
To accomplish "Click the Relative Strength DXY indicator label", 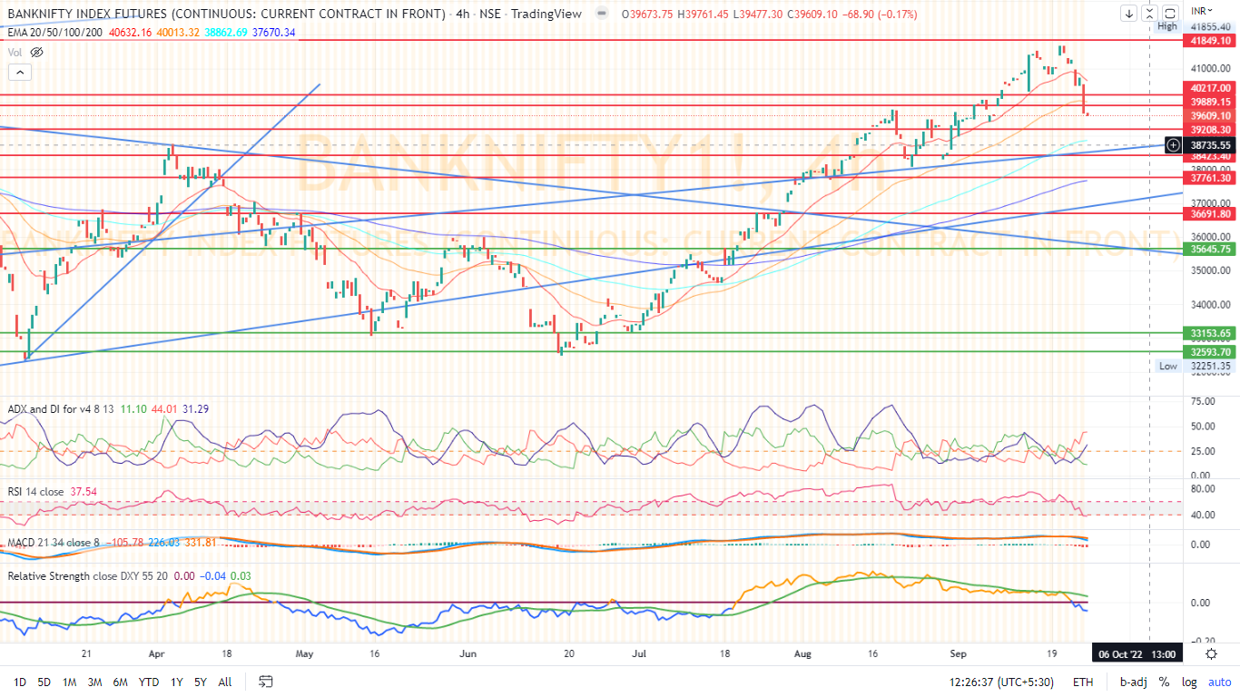I will point(87,575).
